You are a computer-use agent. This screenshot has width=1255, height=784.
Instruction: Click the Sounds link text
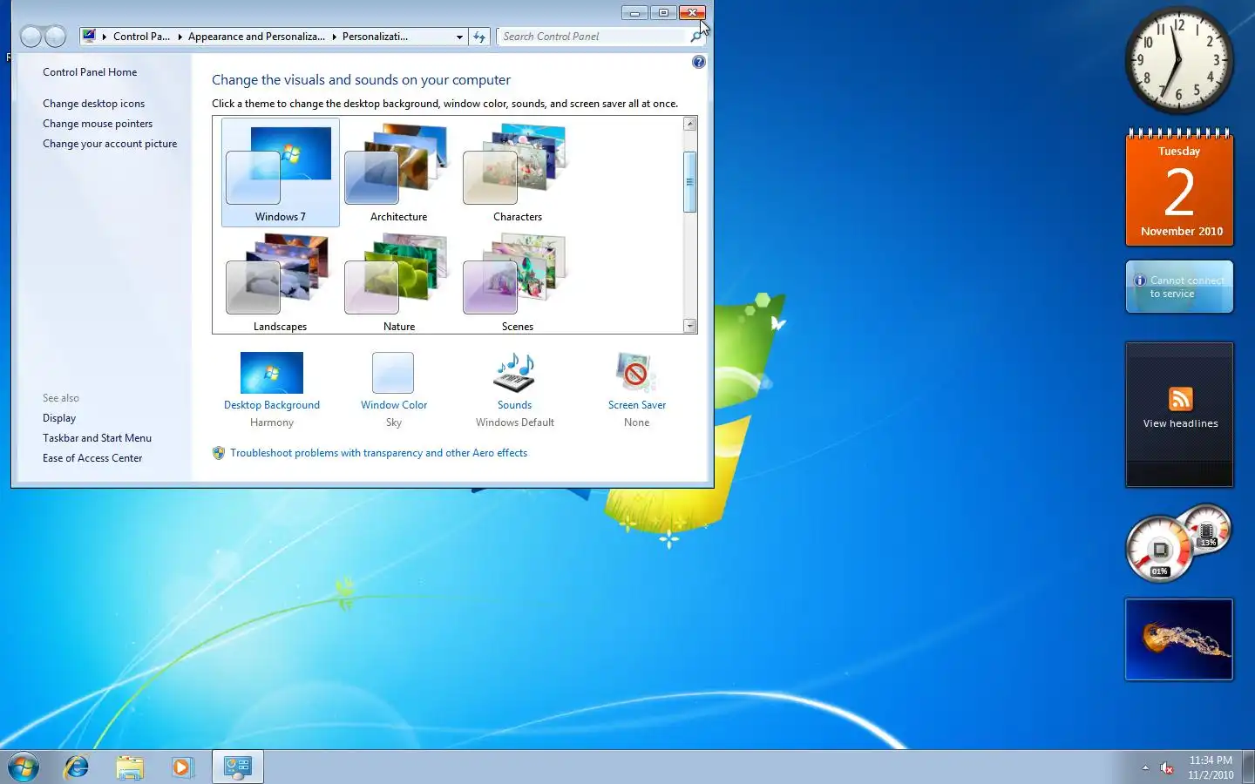(x=514, y=405)
